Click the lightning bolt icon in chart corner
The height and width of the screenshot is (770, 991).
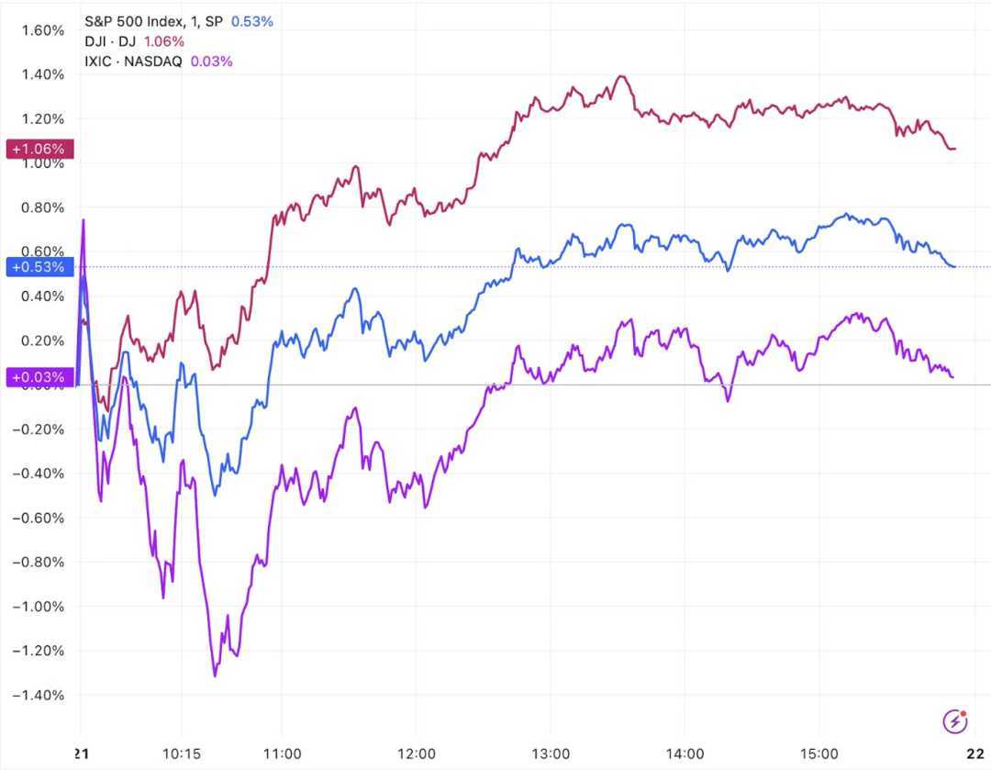click(956, 721)
